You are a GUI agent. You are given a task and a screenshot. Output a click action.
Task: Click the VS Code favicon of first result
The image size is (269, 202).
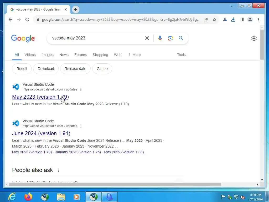tap(16, 87)
